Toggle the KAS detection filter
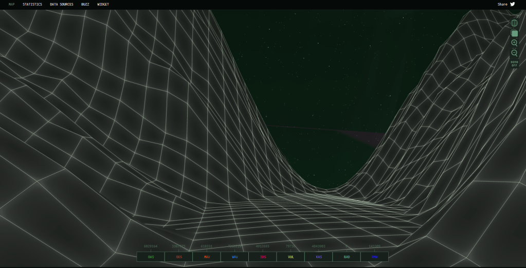 [319, 257]
